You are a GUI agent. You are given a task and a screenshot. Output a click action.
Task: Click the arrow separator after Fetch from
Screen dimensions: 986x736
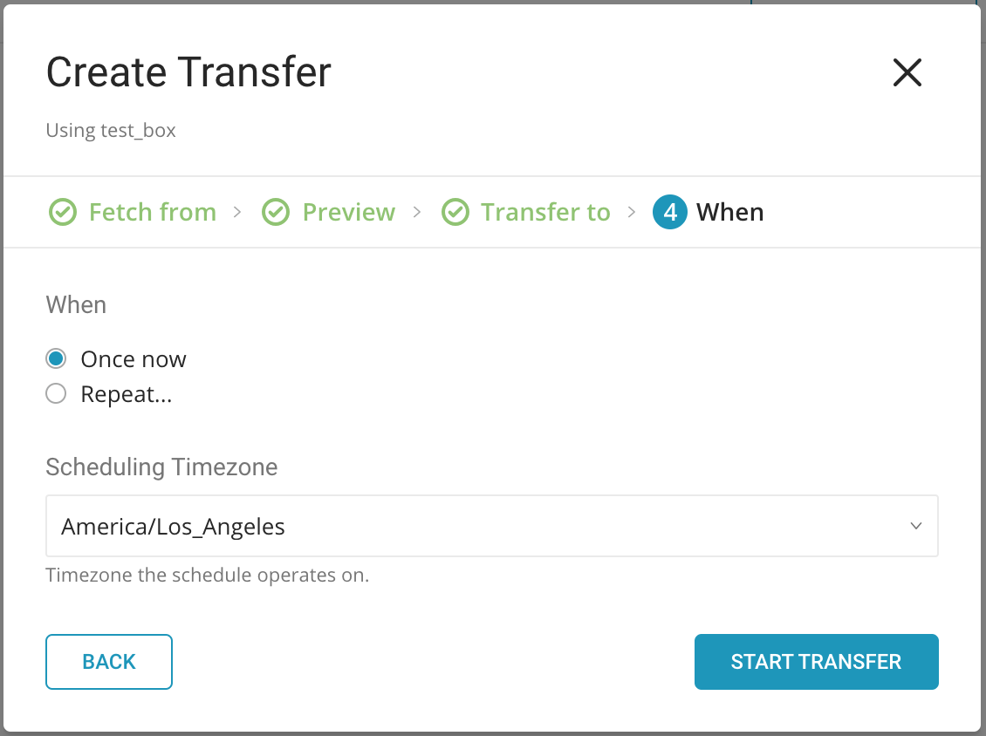tap(237, 212)
